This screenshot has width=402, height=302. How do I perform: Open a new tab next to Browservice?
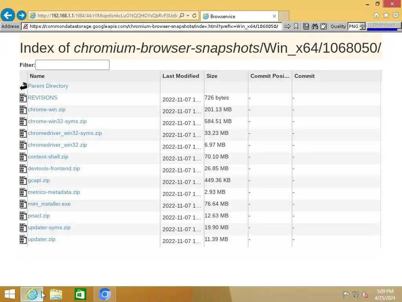pyautogui.click(x=284, y=16)
